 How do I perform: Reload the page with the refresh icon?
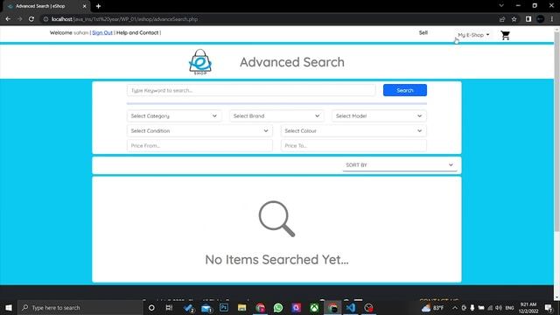(31, 19)
